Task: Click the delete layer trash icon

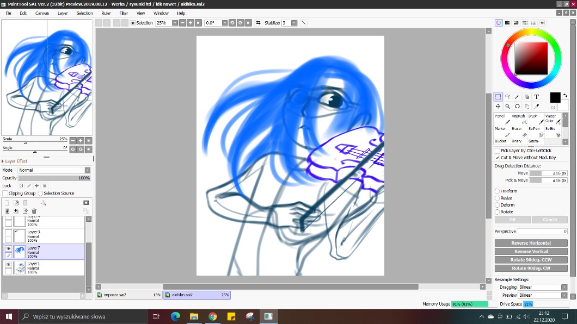Action: point(34,211)
